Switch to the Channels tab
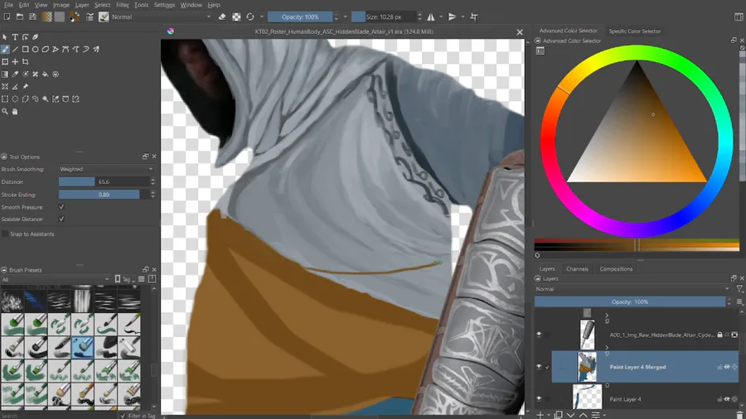Viewport: 746px width, 419px height. (577, 269)
